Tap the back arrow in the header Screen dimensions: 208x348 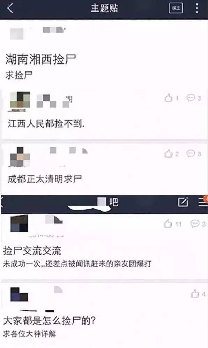click(x=10, y=8)
